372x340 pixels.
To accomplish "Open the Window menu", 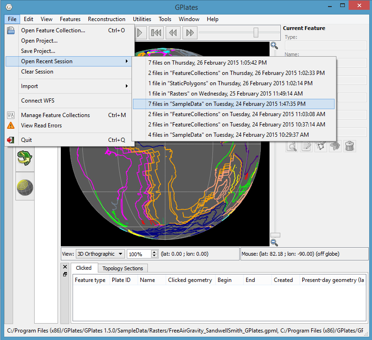I will pos(189,19).
